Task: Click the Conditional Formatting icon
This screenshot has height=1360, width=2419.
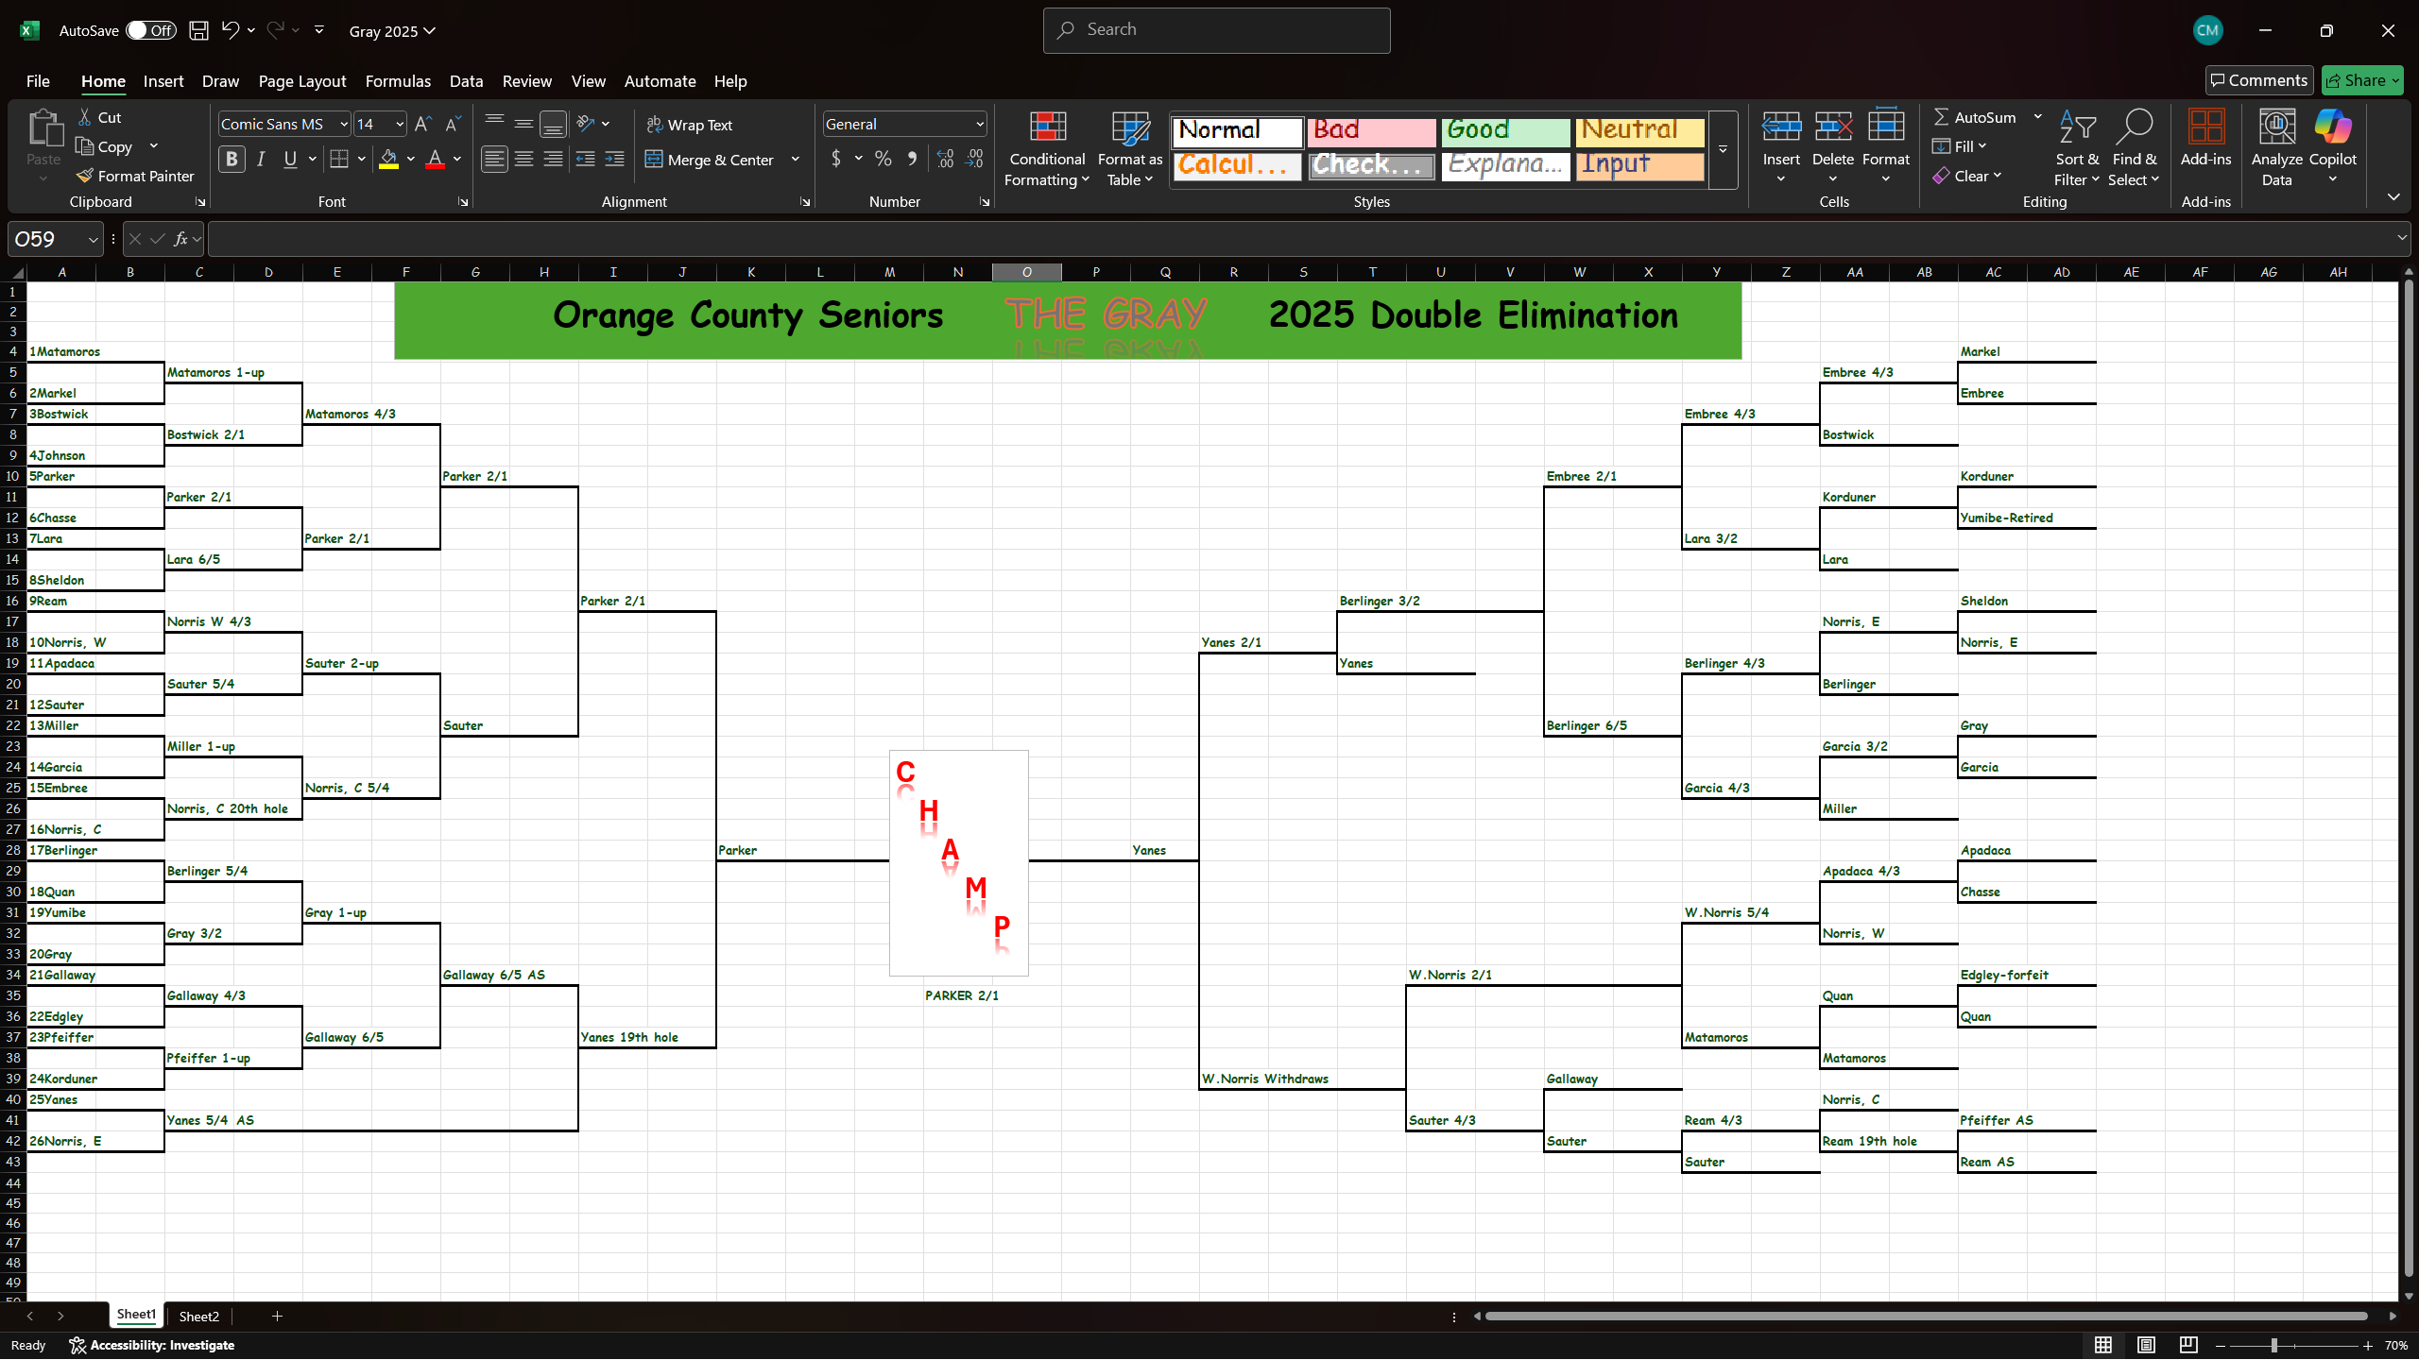Action: [1047, 127]
